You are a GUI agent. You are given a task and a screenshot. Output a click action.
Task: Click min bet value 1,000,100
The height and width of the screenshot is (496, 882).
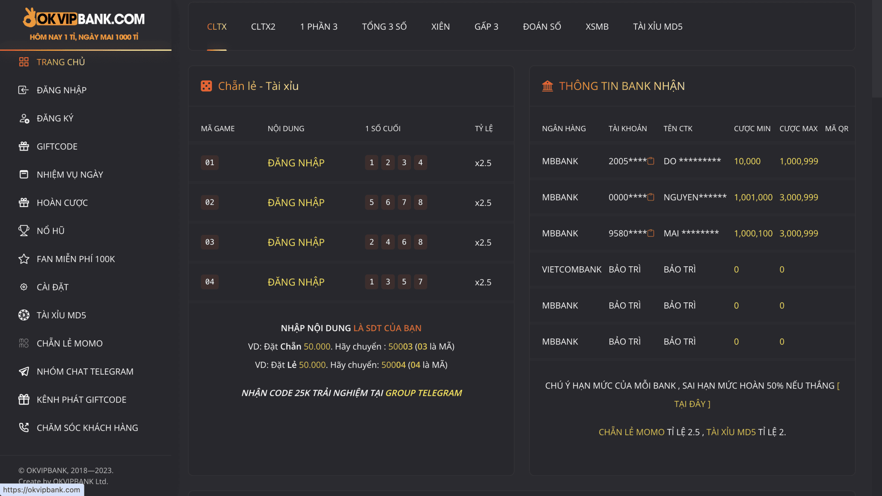point(753,233)
